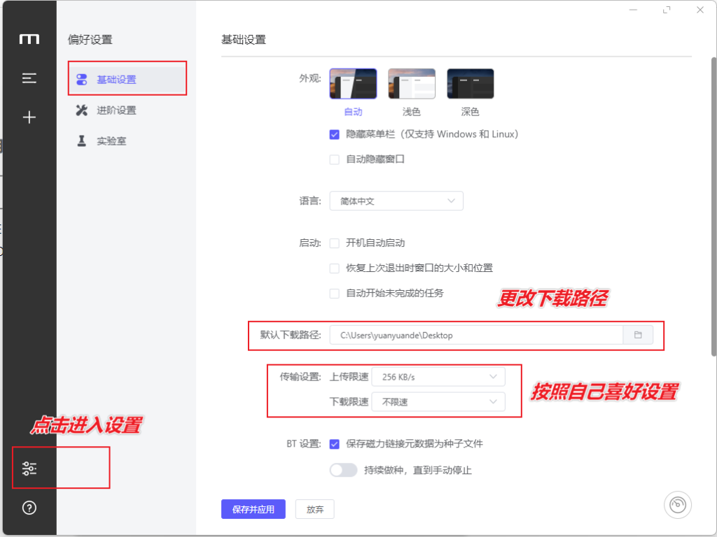
Task: Open the 下载限速 dropdown showing 不限速
Action: tap(438, 401)
